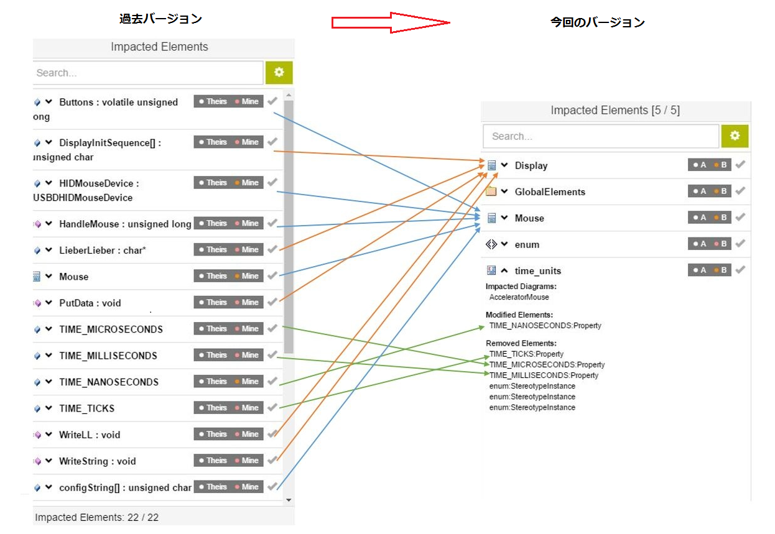The height and width of the screenshot is (534, 775).
Task: Mark the GlobalElements row checkmark
Action: (740, 191)
